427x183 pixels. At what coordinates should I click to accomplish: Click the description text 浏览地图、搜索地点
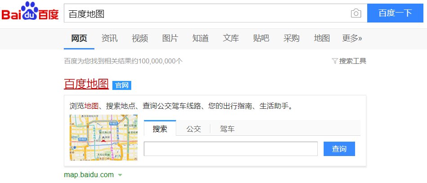coord(102,106)
